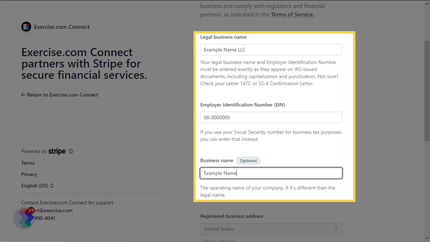Click the Optional badge next to Business name
This screenshot has width=430, height=242.
coord(248,161)
